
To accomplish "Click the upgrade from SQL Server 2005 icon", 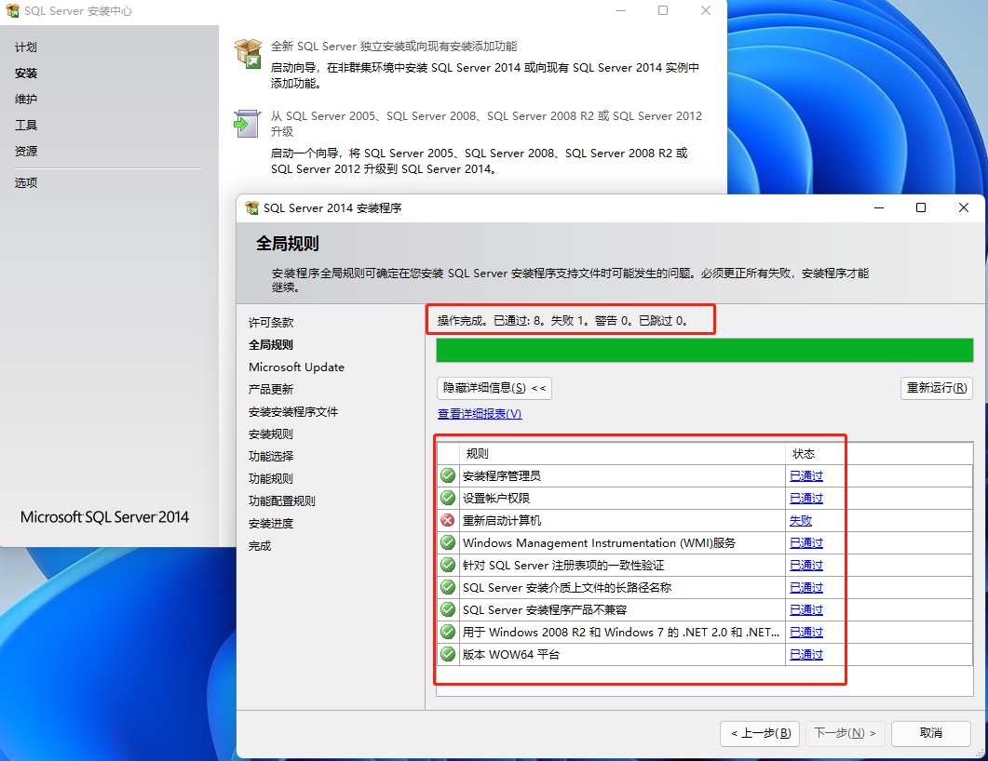I will pos(247,124).
